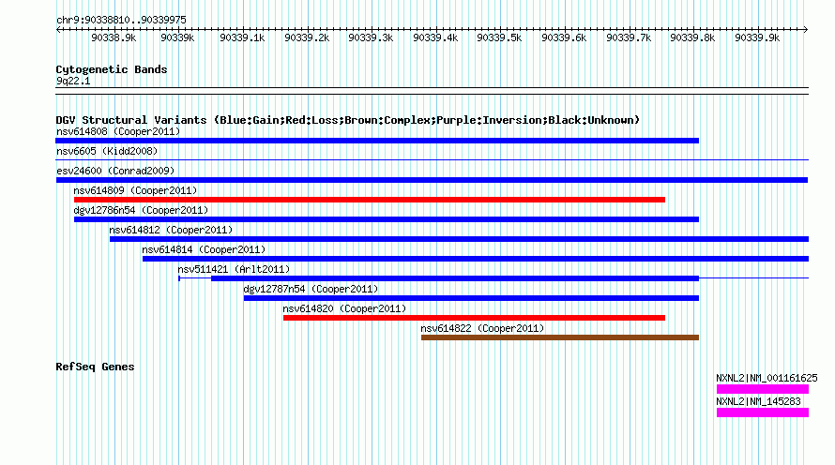The image size is (835, 465).
Task: Click the 90339.9k ruler tick label
Action: tap(757, 37)
